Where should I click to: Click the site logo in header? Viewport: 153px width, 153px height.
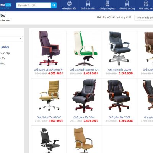pos(5,6)
